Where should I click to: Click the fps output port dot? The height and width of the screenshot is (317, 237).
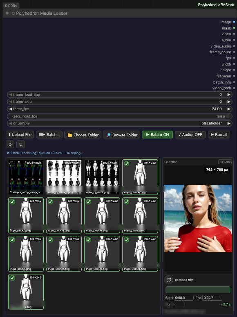coord(234,58)
